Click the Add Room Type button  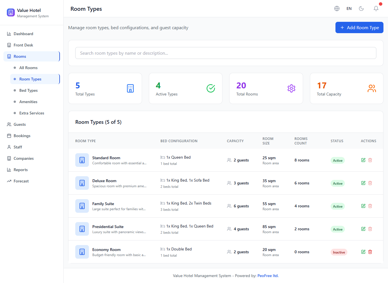tap(359, 27)
